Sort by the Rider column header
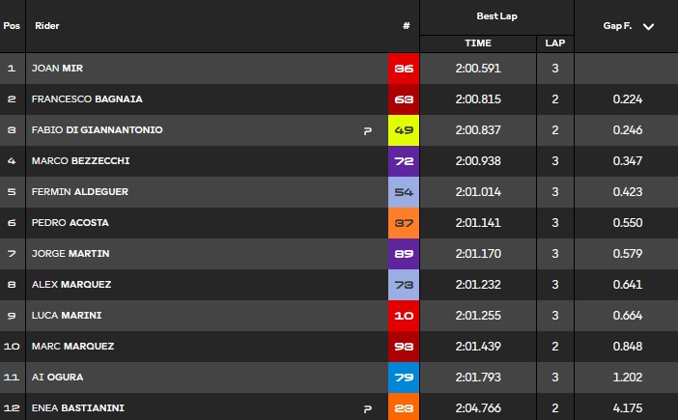 tap(46, 26)
